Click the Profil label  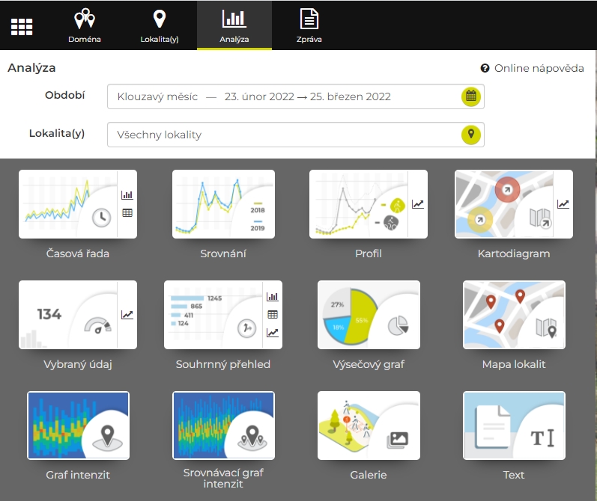tap(369, 253)
